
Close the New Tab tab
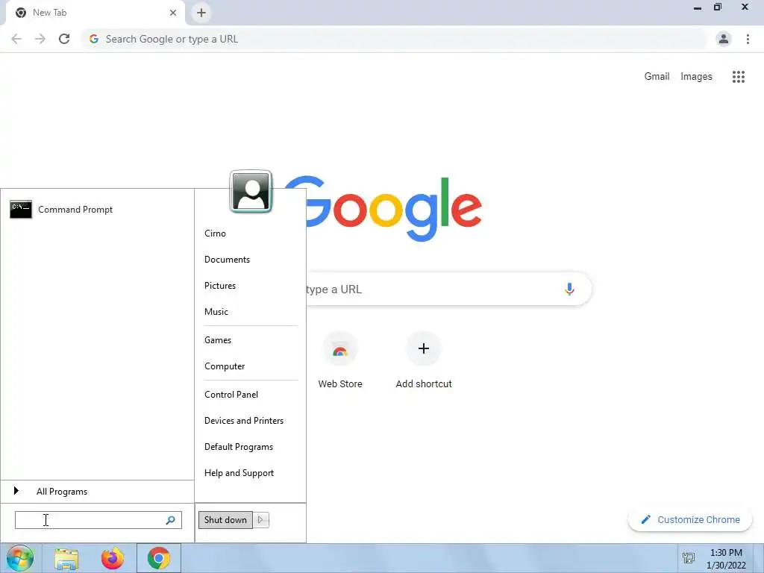[x=173, y=13]
